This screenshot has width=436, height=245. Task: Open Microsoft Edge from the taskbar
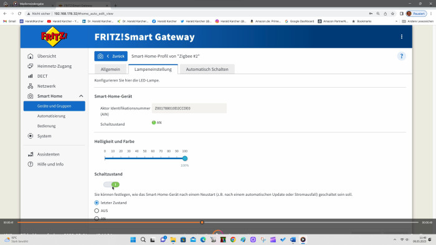203,239
